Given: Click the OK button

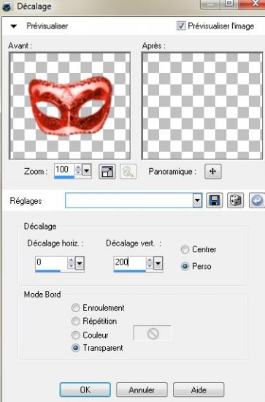Looking at the screenshot, I should [85, 390].
